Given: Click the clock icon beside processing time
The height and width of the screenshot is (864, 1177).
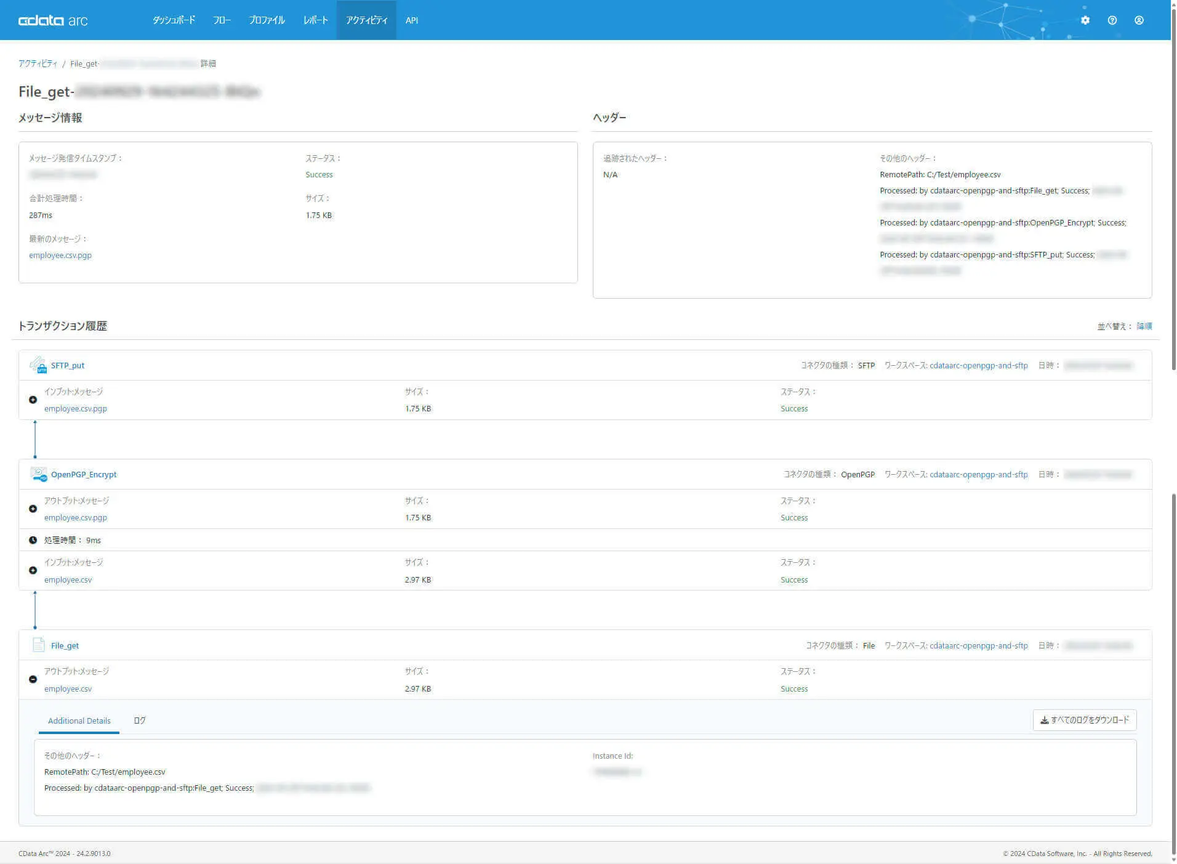Looking at the screenshot, I should pyautogui.click(x=33, y=540).
